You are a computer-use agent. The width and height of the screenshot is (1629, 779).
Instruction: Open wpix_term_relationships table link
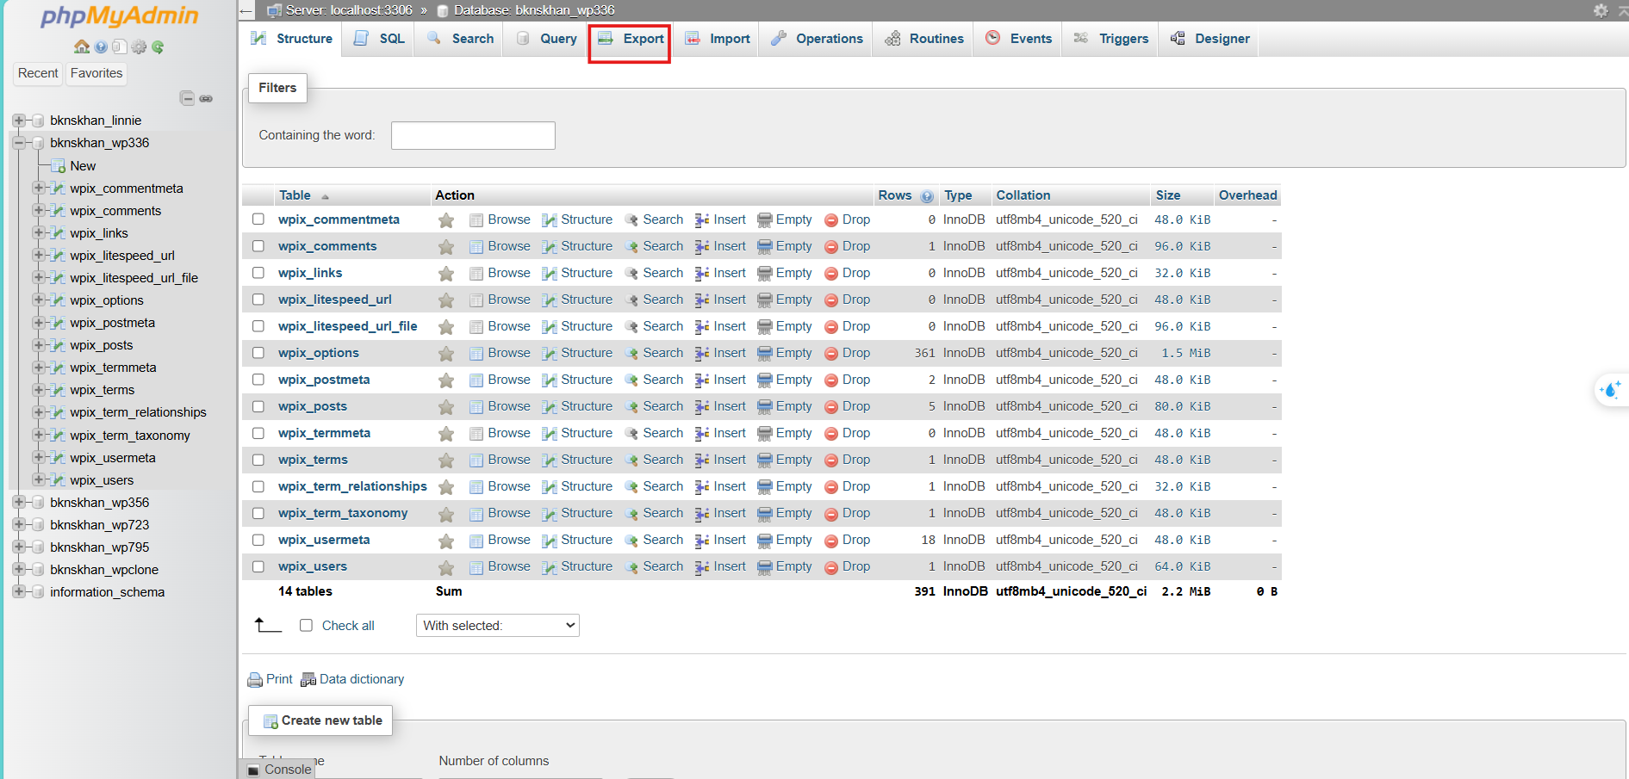(x=352, y=486)
